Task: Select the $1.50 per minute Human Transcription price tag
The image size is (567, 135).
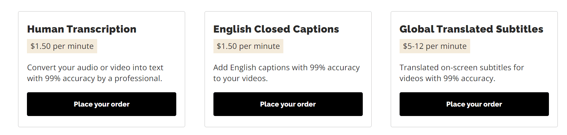Action: tap(62, 46)
